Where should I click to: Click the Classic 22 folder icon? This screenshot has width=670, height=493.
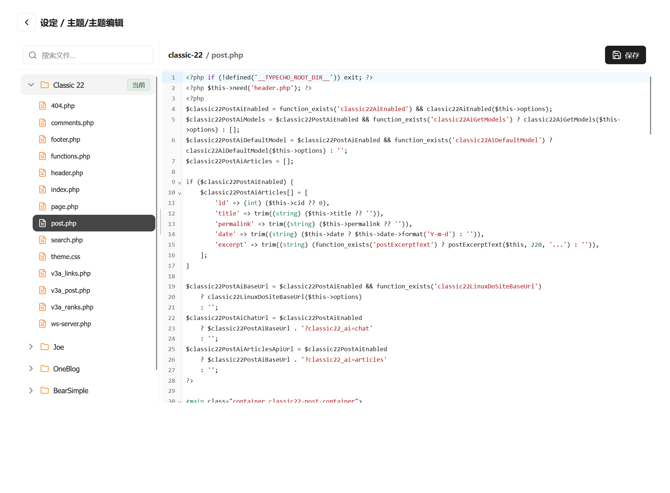(45, 85)
